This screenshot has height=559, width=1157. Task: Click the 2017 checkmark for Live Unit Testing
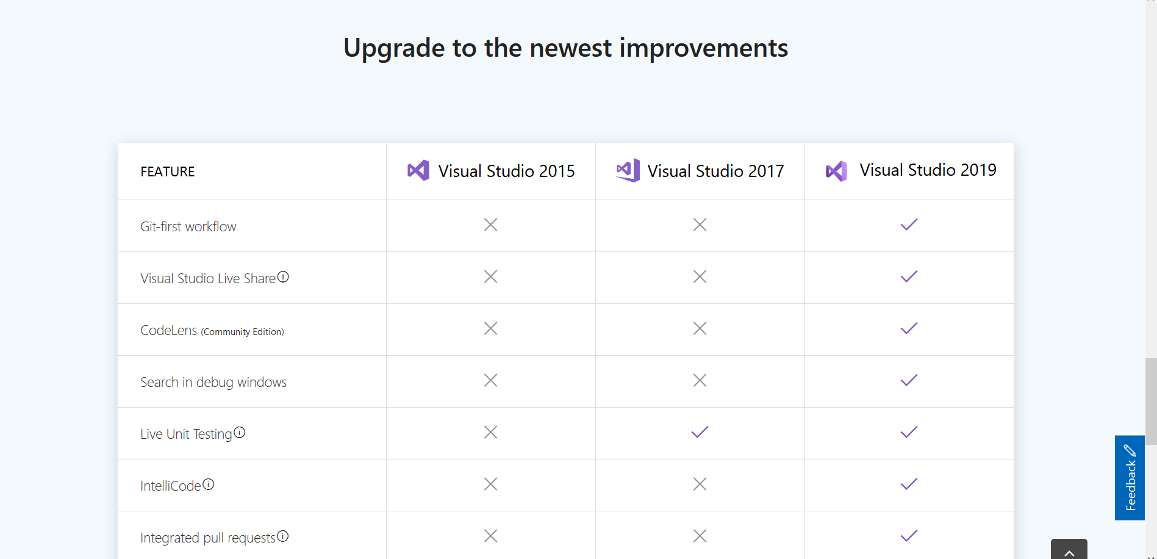[x=700, y=432]
